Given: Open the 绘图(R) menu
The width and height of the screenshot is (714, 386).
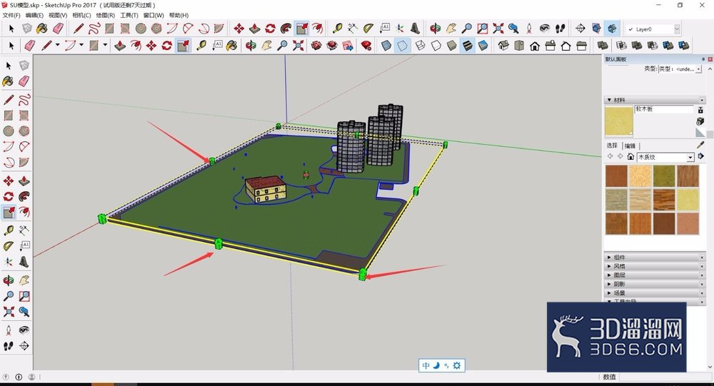Looking at the screenshot, I should coord(105,15).
